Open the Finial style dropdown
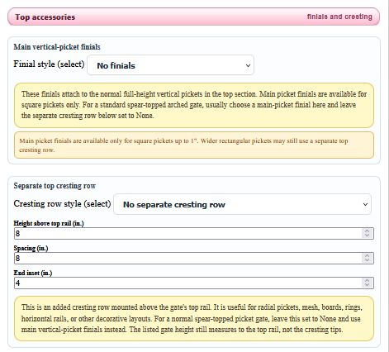Image resolution: width=389 pixels, height=352 pixels. 170,65
